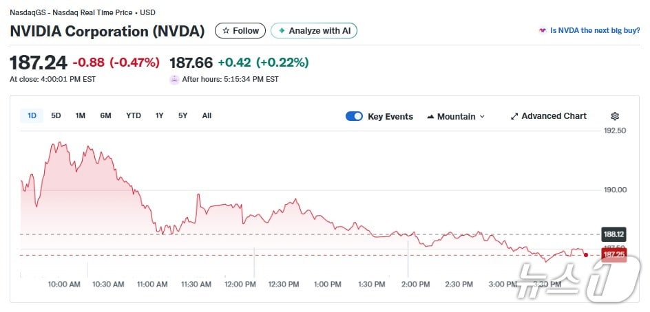Click the 188.12 previous close price label

pos(613,234)
